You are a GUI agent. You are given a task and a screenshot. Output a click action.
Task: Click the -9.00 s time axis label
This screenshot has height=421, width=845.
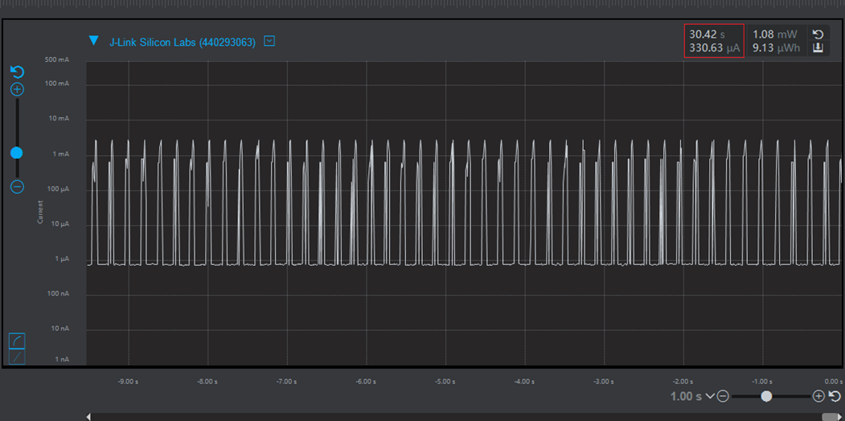coord(128,382)
